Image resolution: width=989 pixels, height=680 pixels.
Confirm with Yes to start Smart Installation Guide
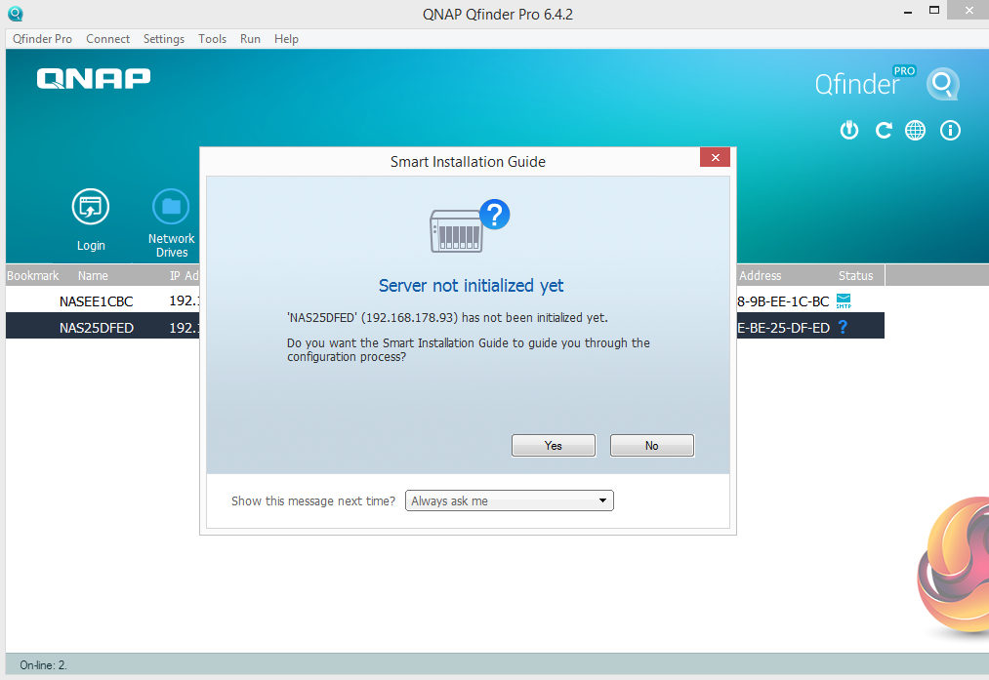pos(554,446)
